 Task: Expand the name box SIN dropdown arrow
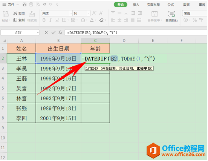pos(38,33)
